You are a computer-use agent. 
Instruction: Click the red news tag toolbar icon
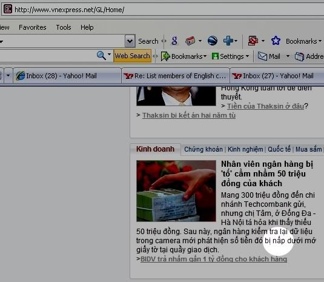190,41
